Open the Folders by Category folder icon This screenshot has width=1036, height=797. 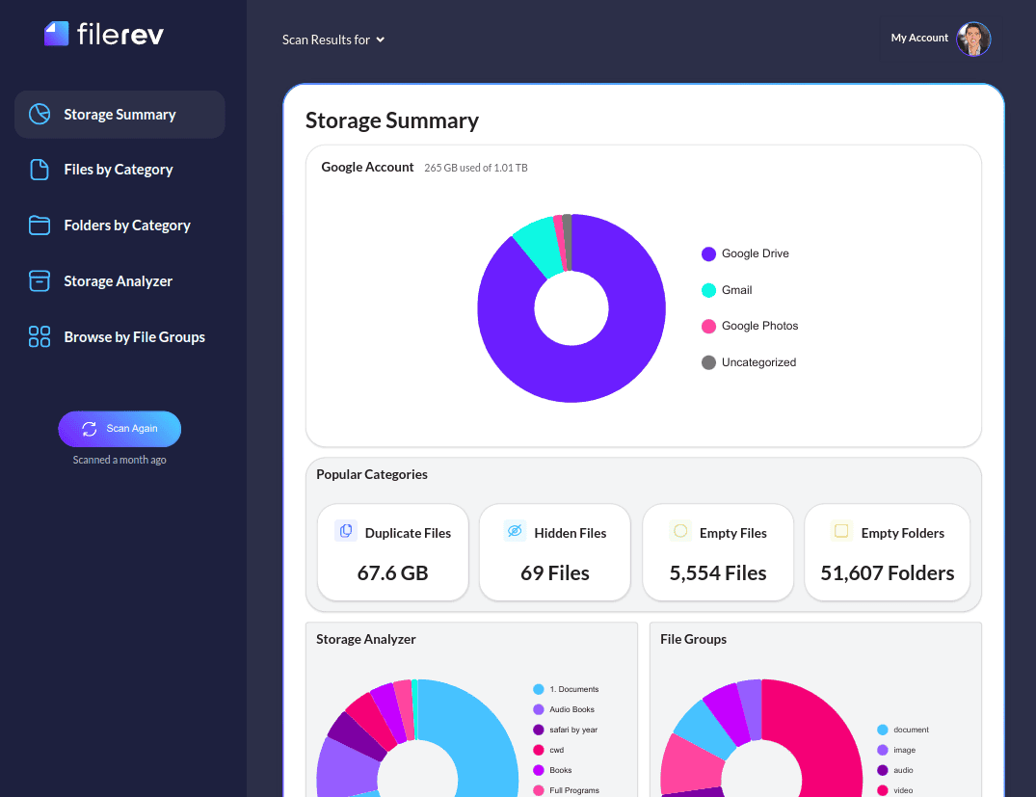coord(39,225)
